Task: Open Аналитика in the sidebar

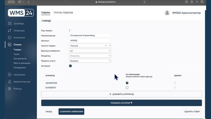Action: click(x=19, y=37)
